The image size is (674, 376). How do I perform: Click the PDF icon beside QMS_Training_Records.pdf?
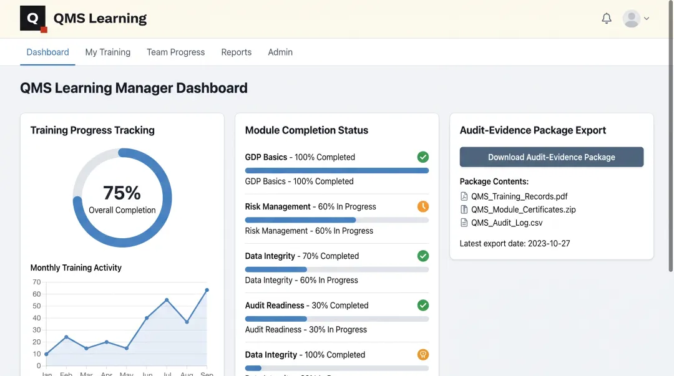tap(464, 196)
